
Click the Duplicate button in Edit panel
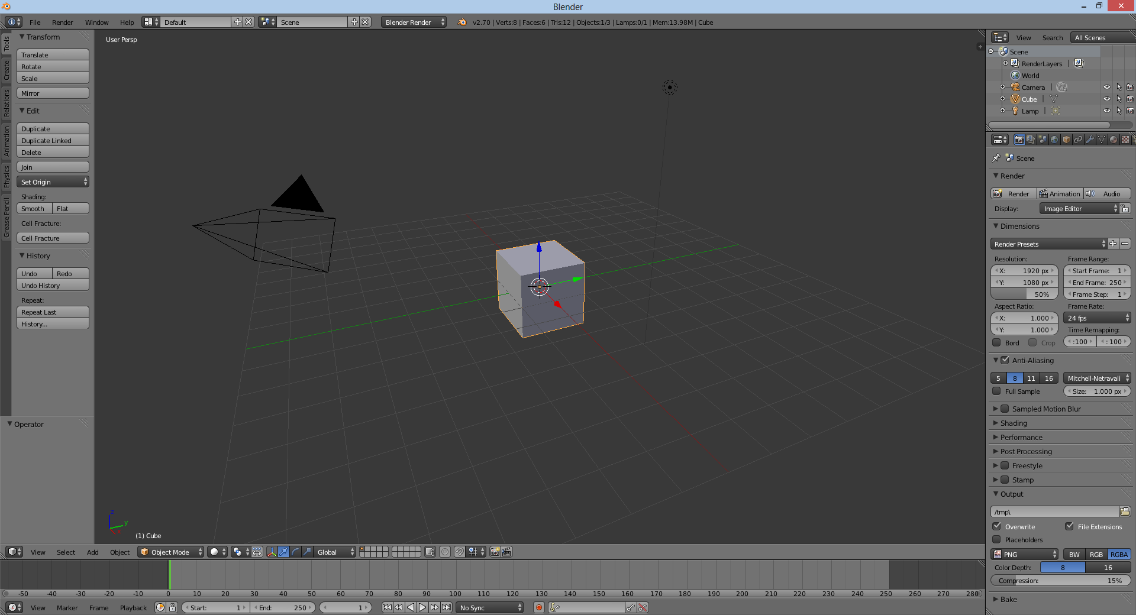53,128
